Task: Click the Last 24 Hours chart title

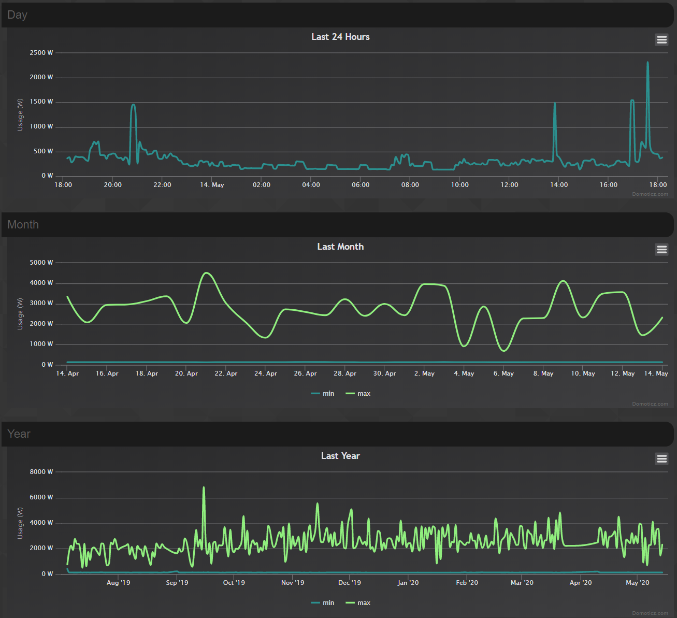Action: click(340, 37)
